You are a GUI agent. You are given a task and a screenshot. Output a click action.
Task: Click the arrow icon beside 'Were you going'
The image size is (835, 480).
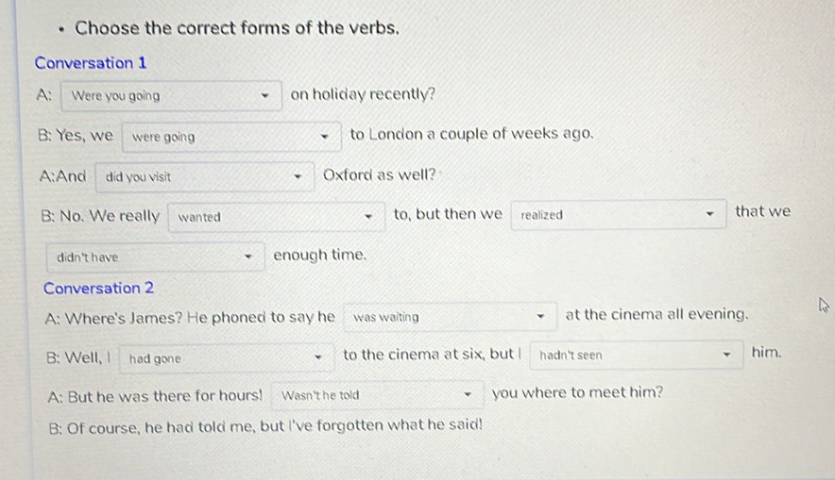[267, 95]
